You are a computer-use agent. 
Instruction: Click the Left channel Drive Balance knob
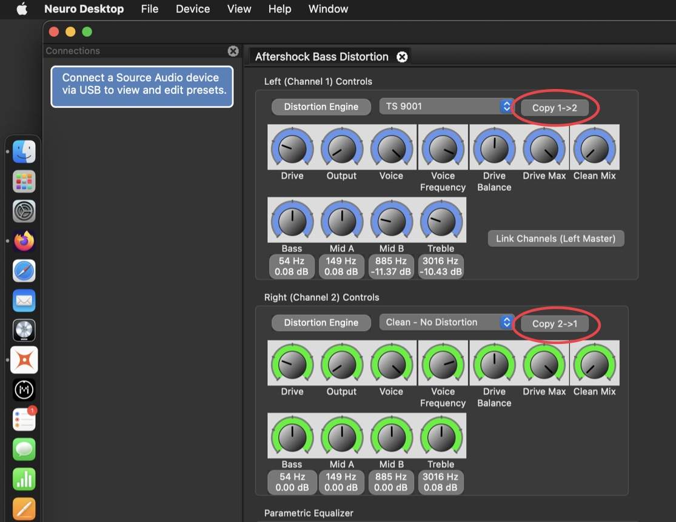coord(495,148)
